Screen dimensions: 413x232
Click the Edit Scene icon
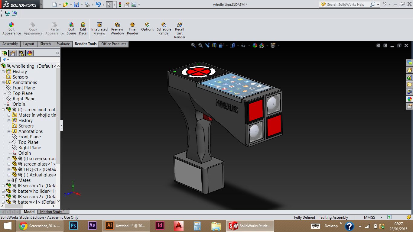click(x=71, y=29)
